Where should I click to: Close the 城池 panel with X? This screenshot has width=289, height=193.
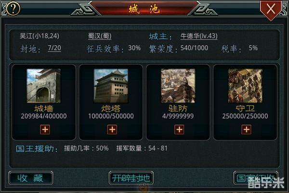pos(271,9)
